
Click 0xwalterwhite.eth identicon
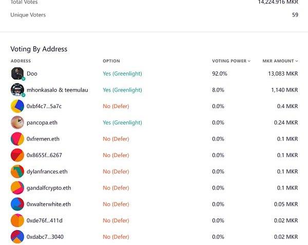tap(17, 204)
